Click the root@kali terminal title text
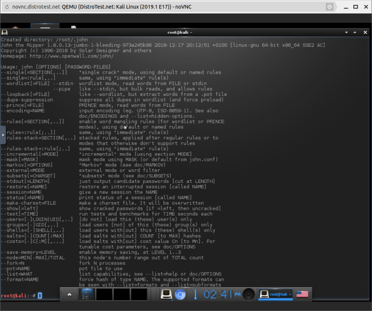 click(x=180, y=32)
